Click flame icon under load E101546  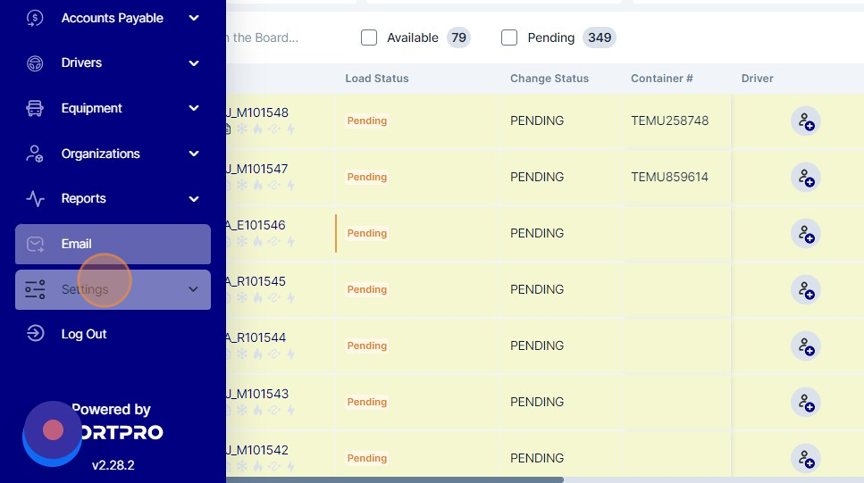click(x=258, y=241)
